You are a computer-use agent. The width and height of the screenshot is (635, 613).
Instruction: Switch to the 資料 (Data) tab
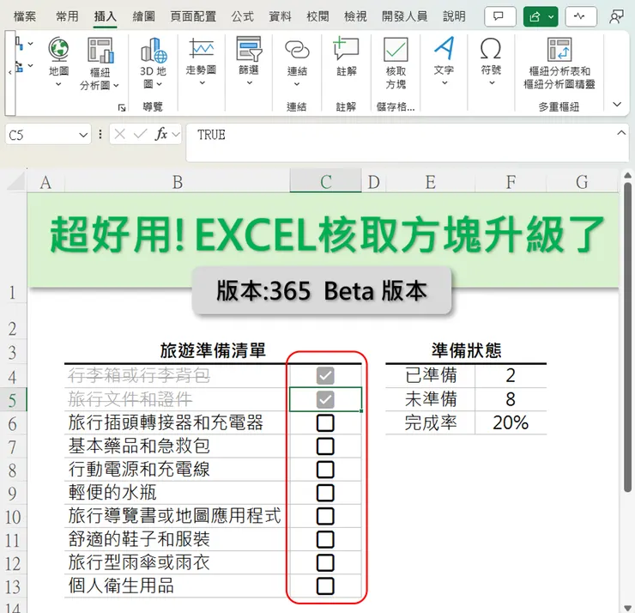coord(280,16)
